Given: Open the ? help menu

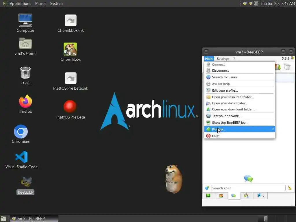Looking at the screenshot, I should pos(234,59).
